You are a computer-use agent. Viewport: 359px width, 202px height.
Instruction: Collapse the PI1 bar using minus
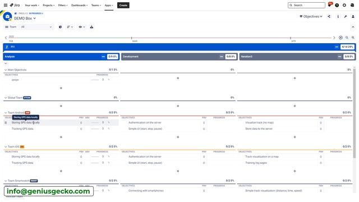[x=337, y=47]
